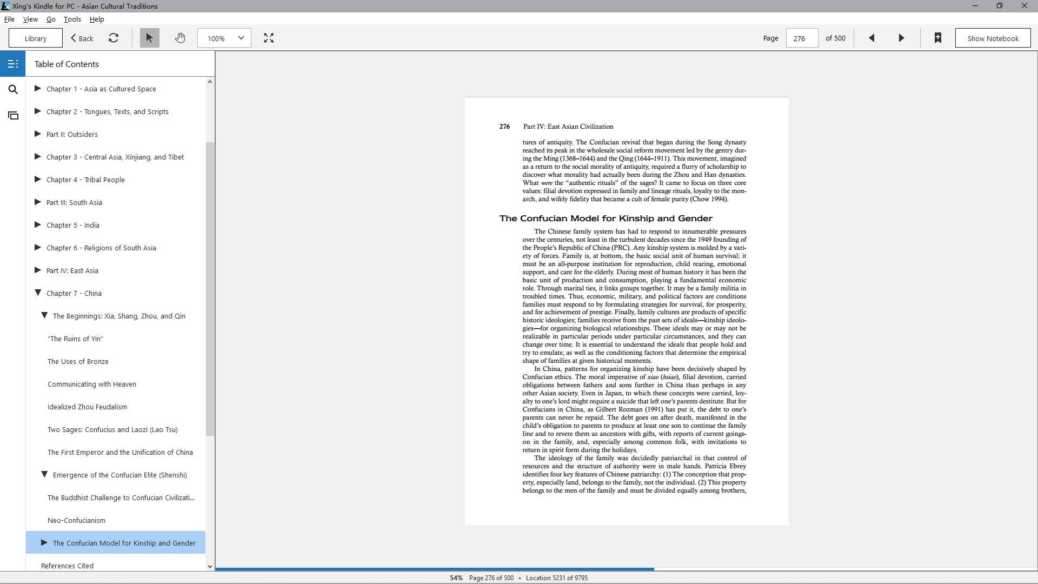The image size is (1038, 584).
Task: Open Idealized Zhou Feudalism section
Action: tap(87, 407)
